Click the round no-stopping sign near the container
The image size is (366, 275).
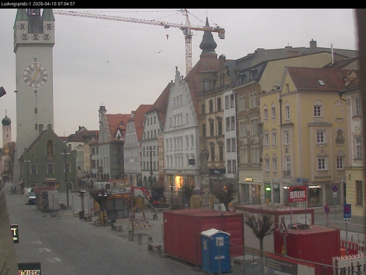pyautogui.click(x=327, y=209)
